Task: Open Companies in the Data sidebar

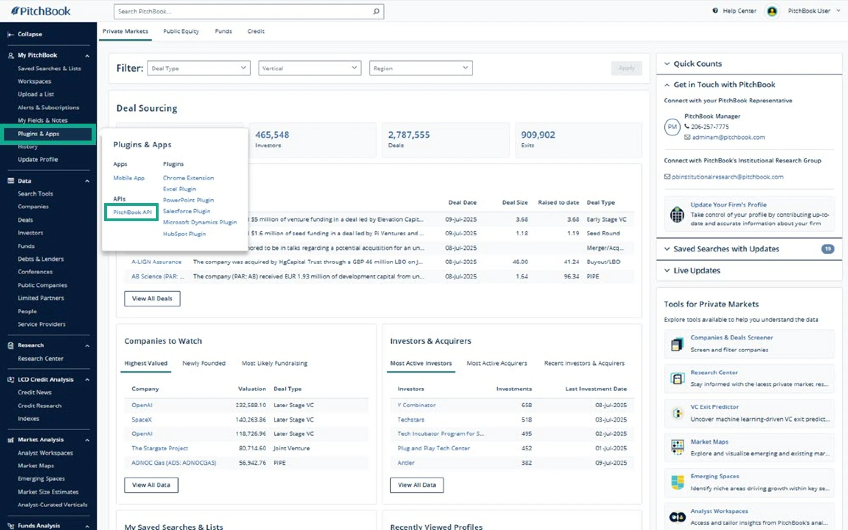Action: (x=33, y=207)
